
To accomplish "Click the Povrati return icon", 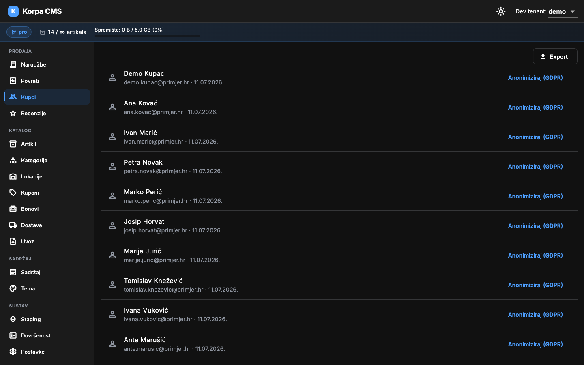I will pos(13,81).
